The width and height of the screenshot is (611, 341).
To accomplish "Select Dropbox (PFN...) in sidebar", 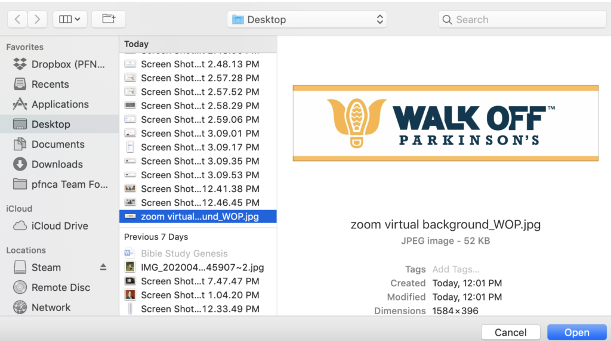I will (59, 64).
